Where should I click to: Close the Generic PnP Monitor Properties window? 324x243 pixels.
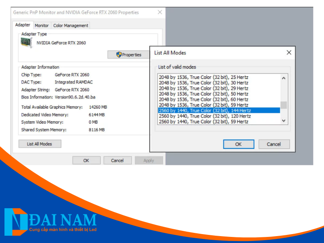point(160,12)
